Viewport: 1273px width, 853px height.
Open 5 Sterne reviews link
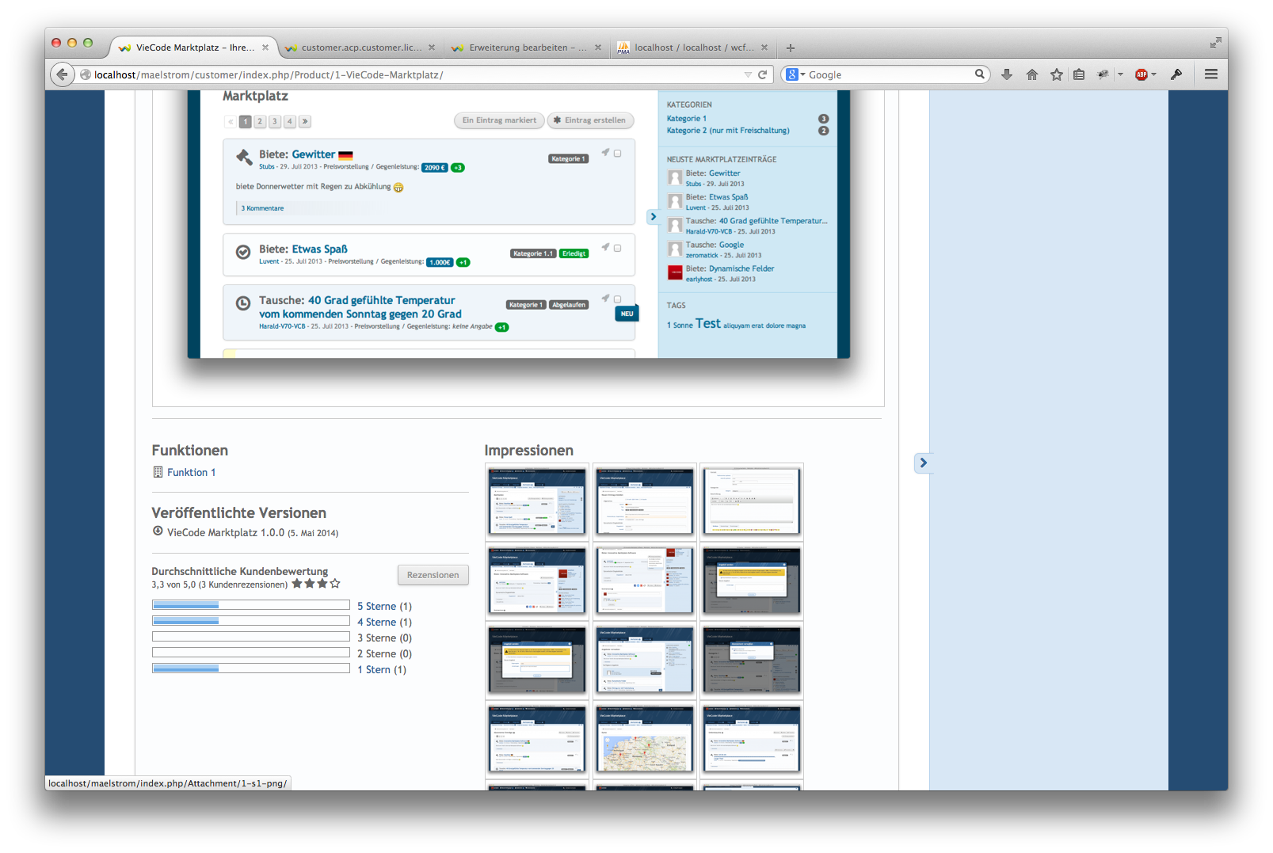384,606
